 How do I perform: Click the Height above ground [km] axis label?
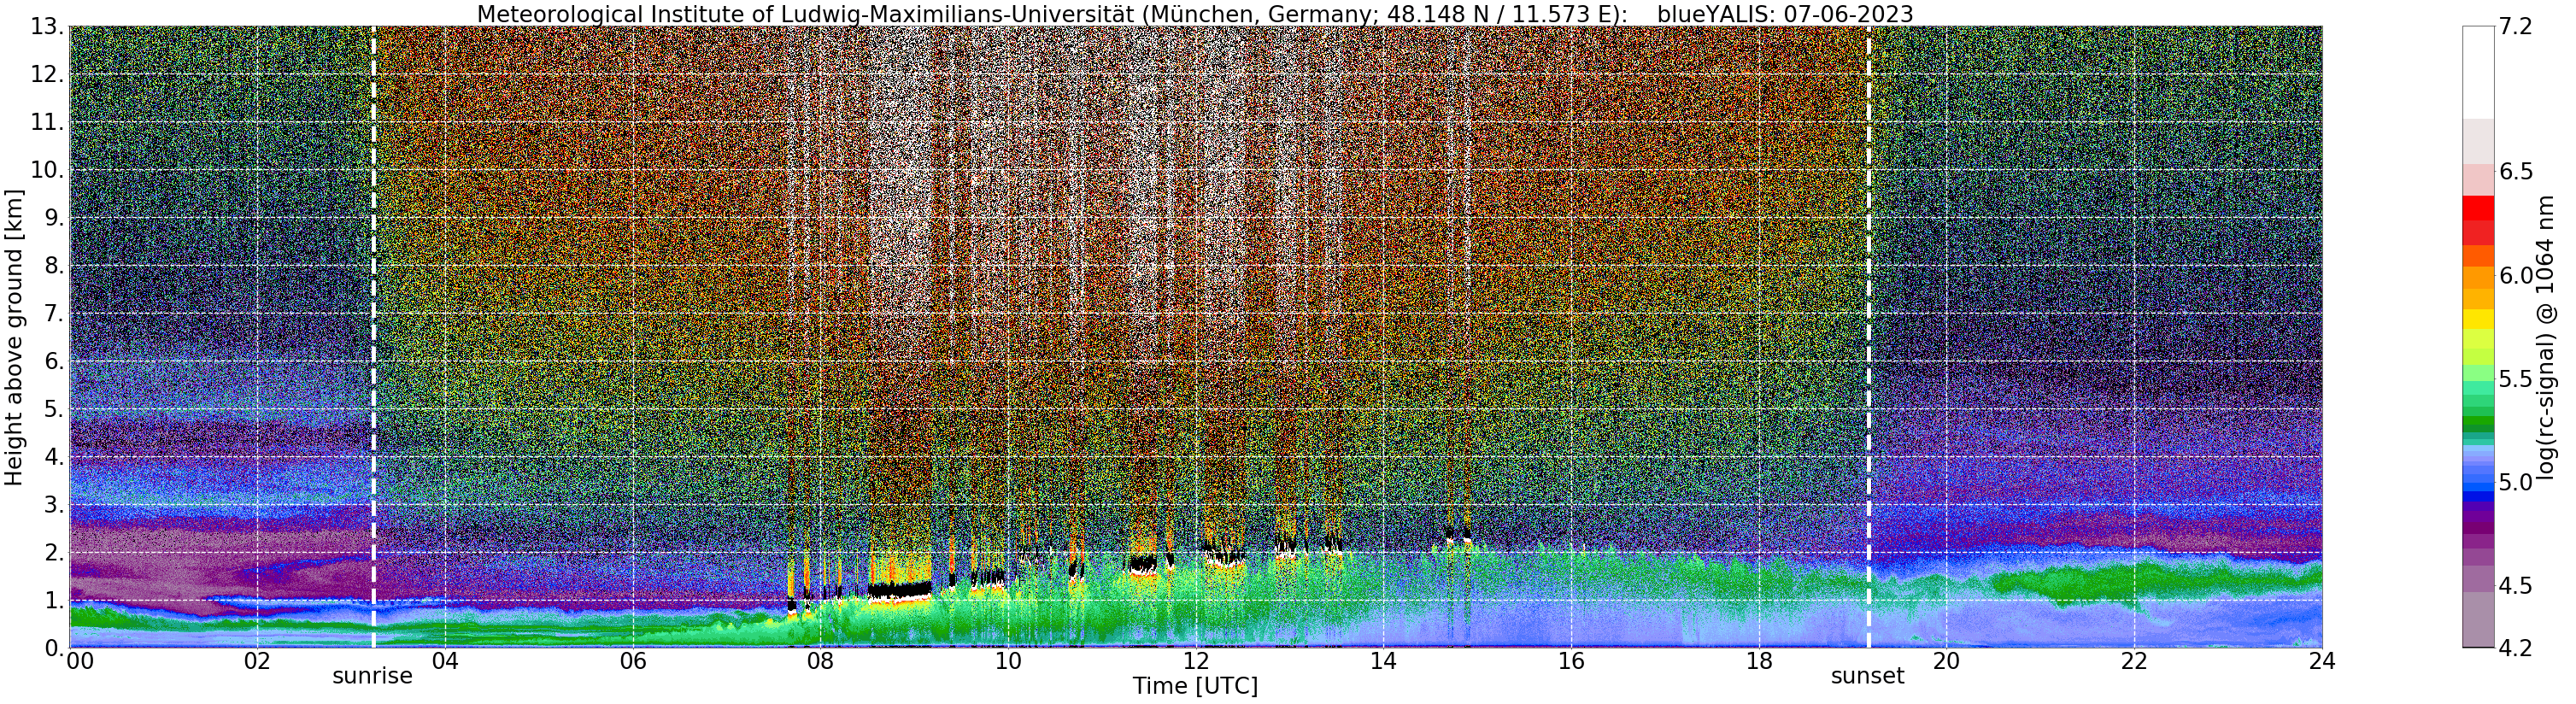coord(14,337)
